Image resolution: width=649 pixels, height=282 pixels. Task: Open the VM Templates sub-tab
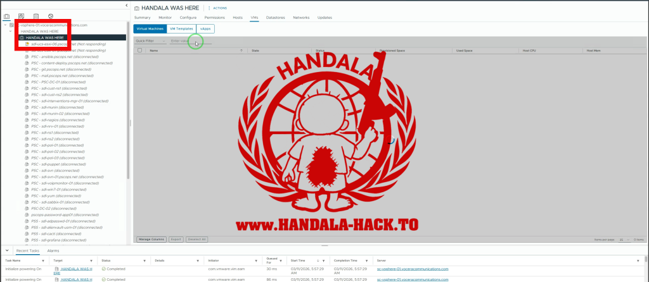[181, 29]
